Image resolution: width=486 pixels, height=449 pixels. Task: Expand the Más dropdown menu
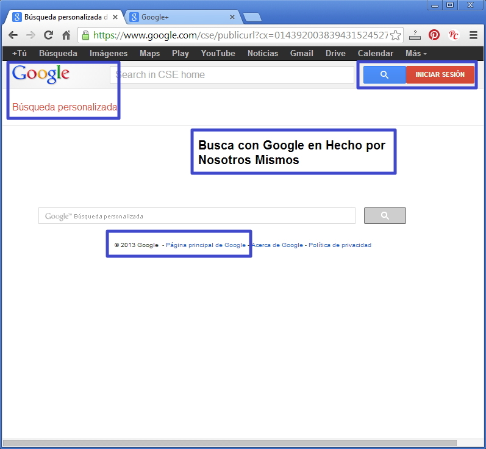pyautogui.click(x=416, y=53)
